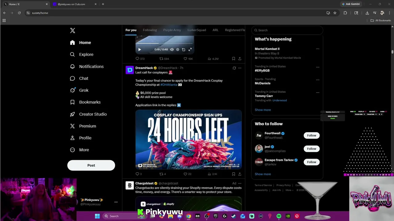Reply to video post with 372 replies
The width and height of the screenshot is (394, 221).
(140, 59)
